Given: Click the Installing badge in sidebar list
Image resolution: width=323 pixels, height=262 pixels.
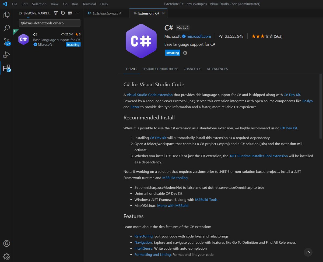Looking at the screenshot, I should pyautogui.click(x=73, y=45).
